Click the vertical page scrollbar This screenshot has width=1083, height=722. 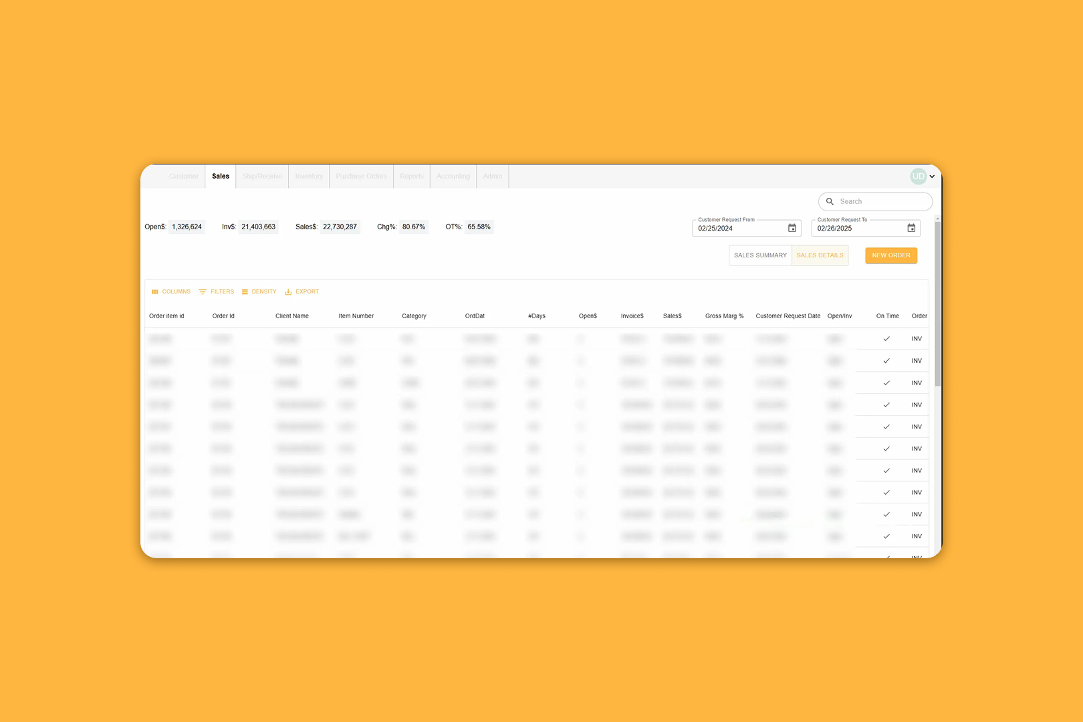click(938, 304)
